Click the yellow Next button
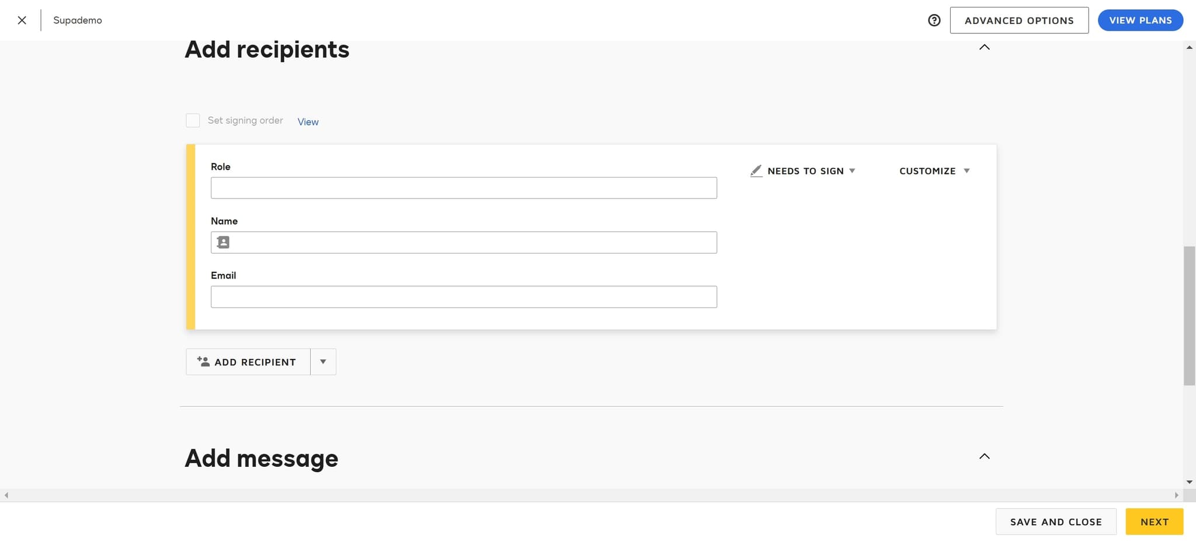1196x541 pixels. coord(1154,522)
